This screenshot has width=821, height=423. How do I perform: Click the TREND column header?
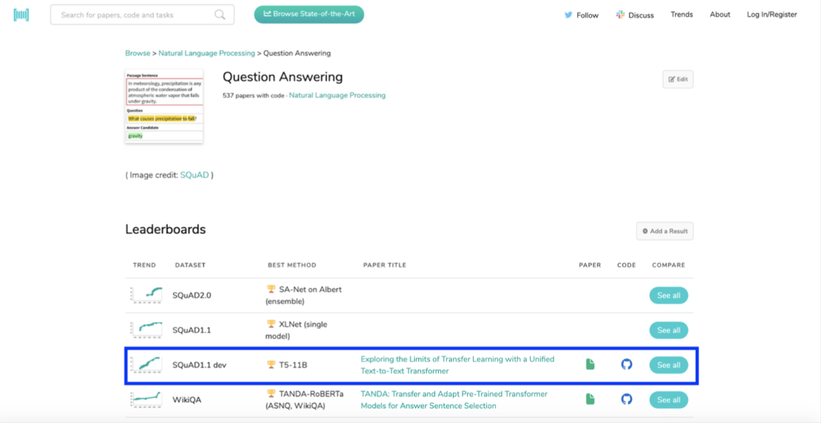tap(145, 265)
